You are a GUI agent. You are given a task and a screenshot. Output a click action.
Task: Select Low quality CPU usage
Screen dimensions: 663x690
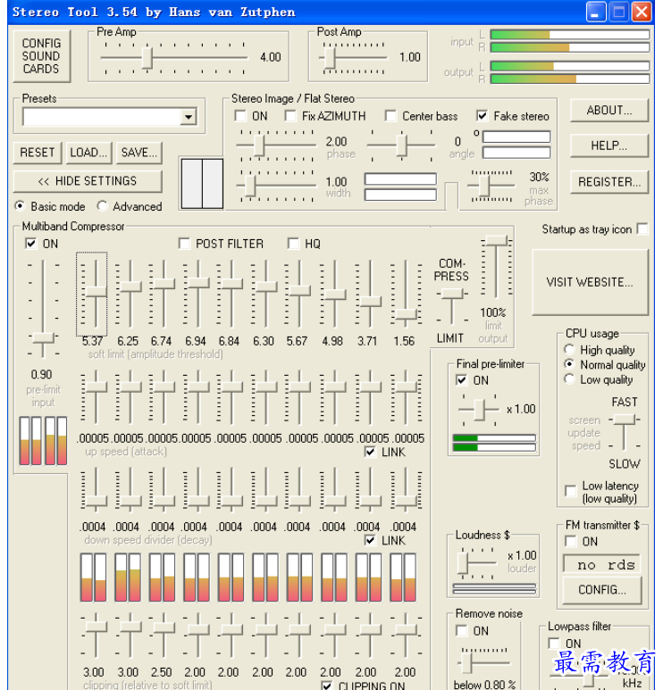(x=569, y=379)
